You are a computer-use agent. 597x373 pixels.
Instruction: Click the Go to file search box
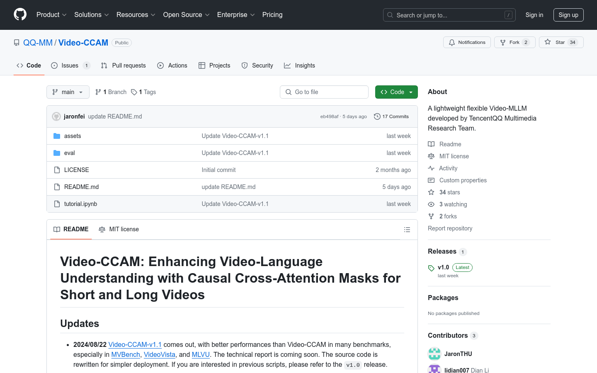click(x=324, y=92)
